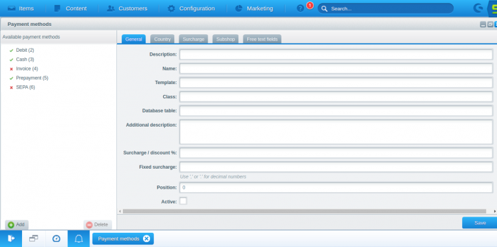
Task: Click the Payment methods window title
Action: 30,24
